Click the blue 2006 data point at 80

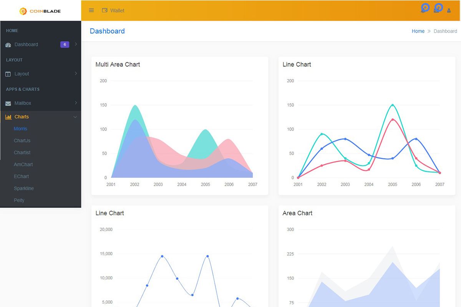click(416, 139)
